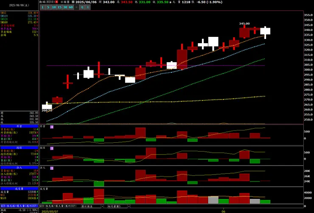Open the 委計顏色 dropdown arrow
Image resolution: width=314 pixels, height=213 pixels.
(x=102, y=206)
